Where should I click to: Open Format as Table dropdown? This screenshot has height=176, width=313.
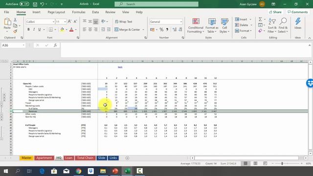(212, 26)
